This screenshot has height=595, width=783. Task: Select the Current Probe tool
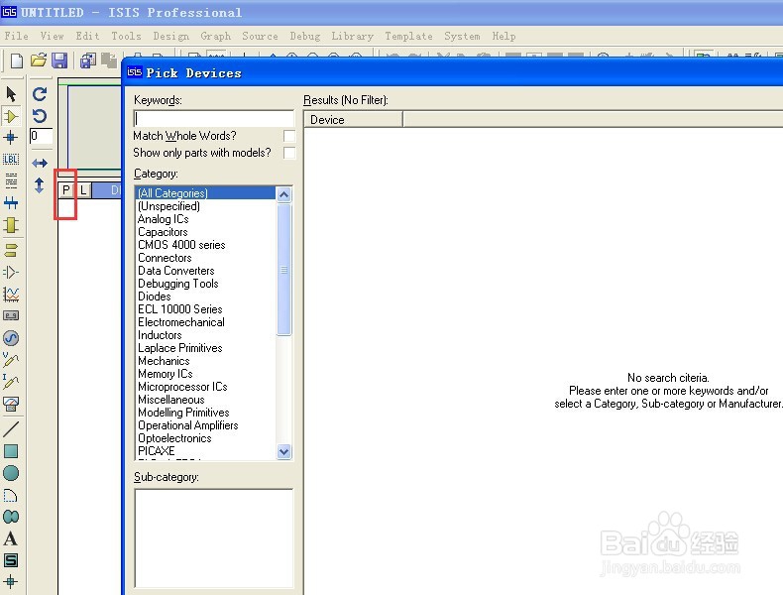tap(11, 381)
